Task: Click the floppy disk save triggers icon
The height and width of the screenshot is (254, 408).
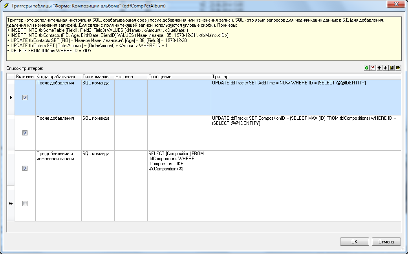Action: click(x=392, y=68)
